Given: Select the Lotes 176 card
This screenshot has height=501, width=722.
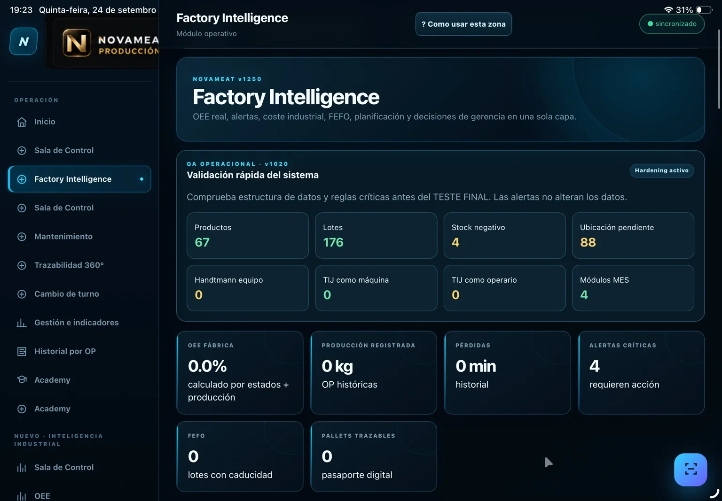Looking at the screenshot, I should tap(376, 236).
